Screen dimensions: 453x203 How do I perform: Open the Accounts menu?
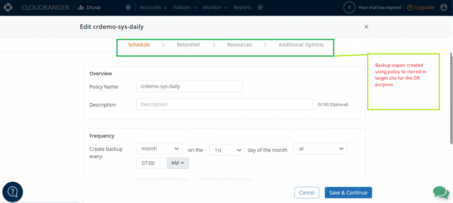click(154, 8)
